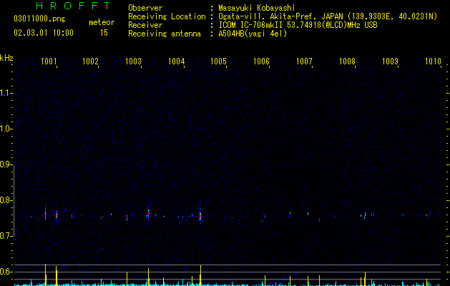Click the 0.7 frequency axis label

point(6,236)
